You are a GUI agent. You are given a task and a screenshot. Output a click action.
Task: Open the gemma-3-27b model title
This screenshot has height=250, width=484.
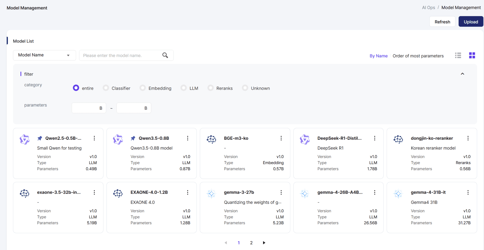tap(239, 192)
